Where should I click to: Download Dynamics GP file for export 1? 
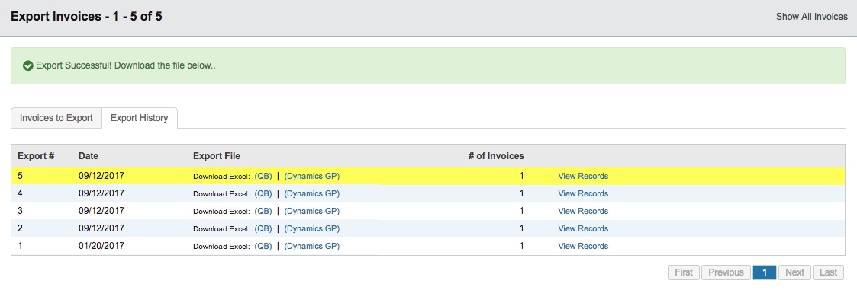(312, 246)
